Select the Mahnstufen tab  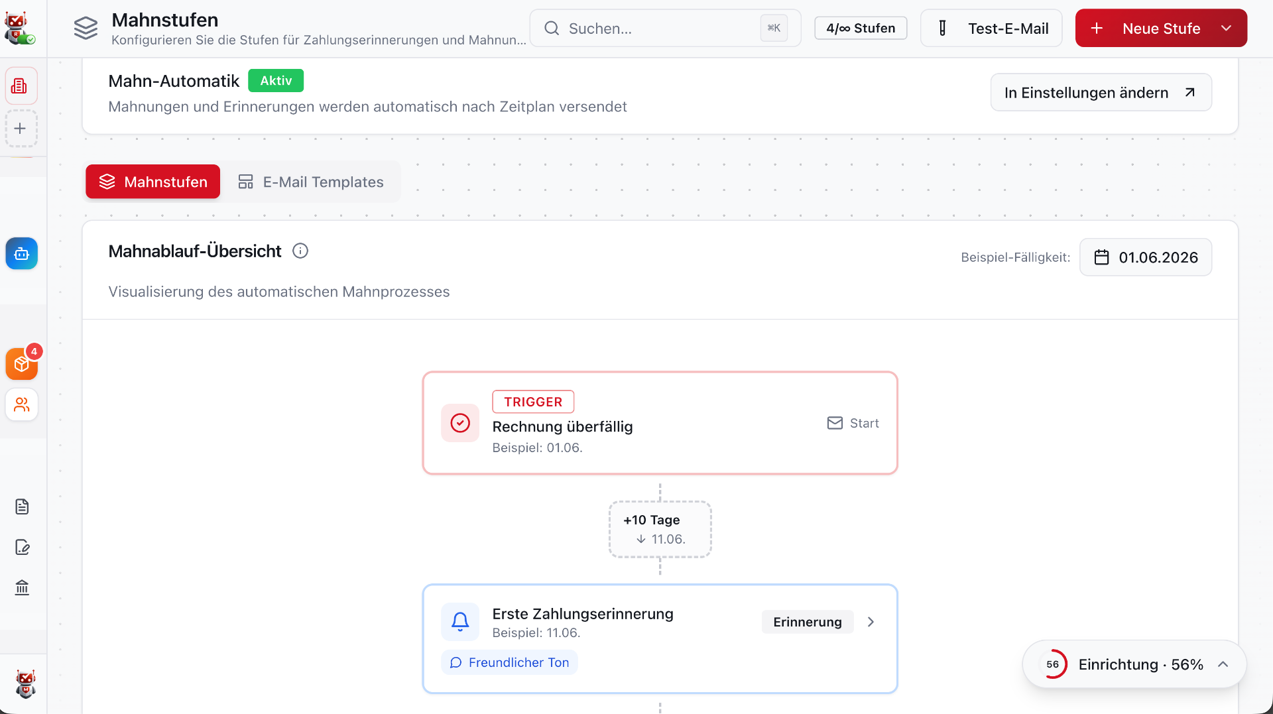[152, 182]
